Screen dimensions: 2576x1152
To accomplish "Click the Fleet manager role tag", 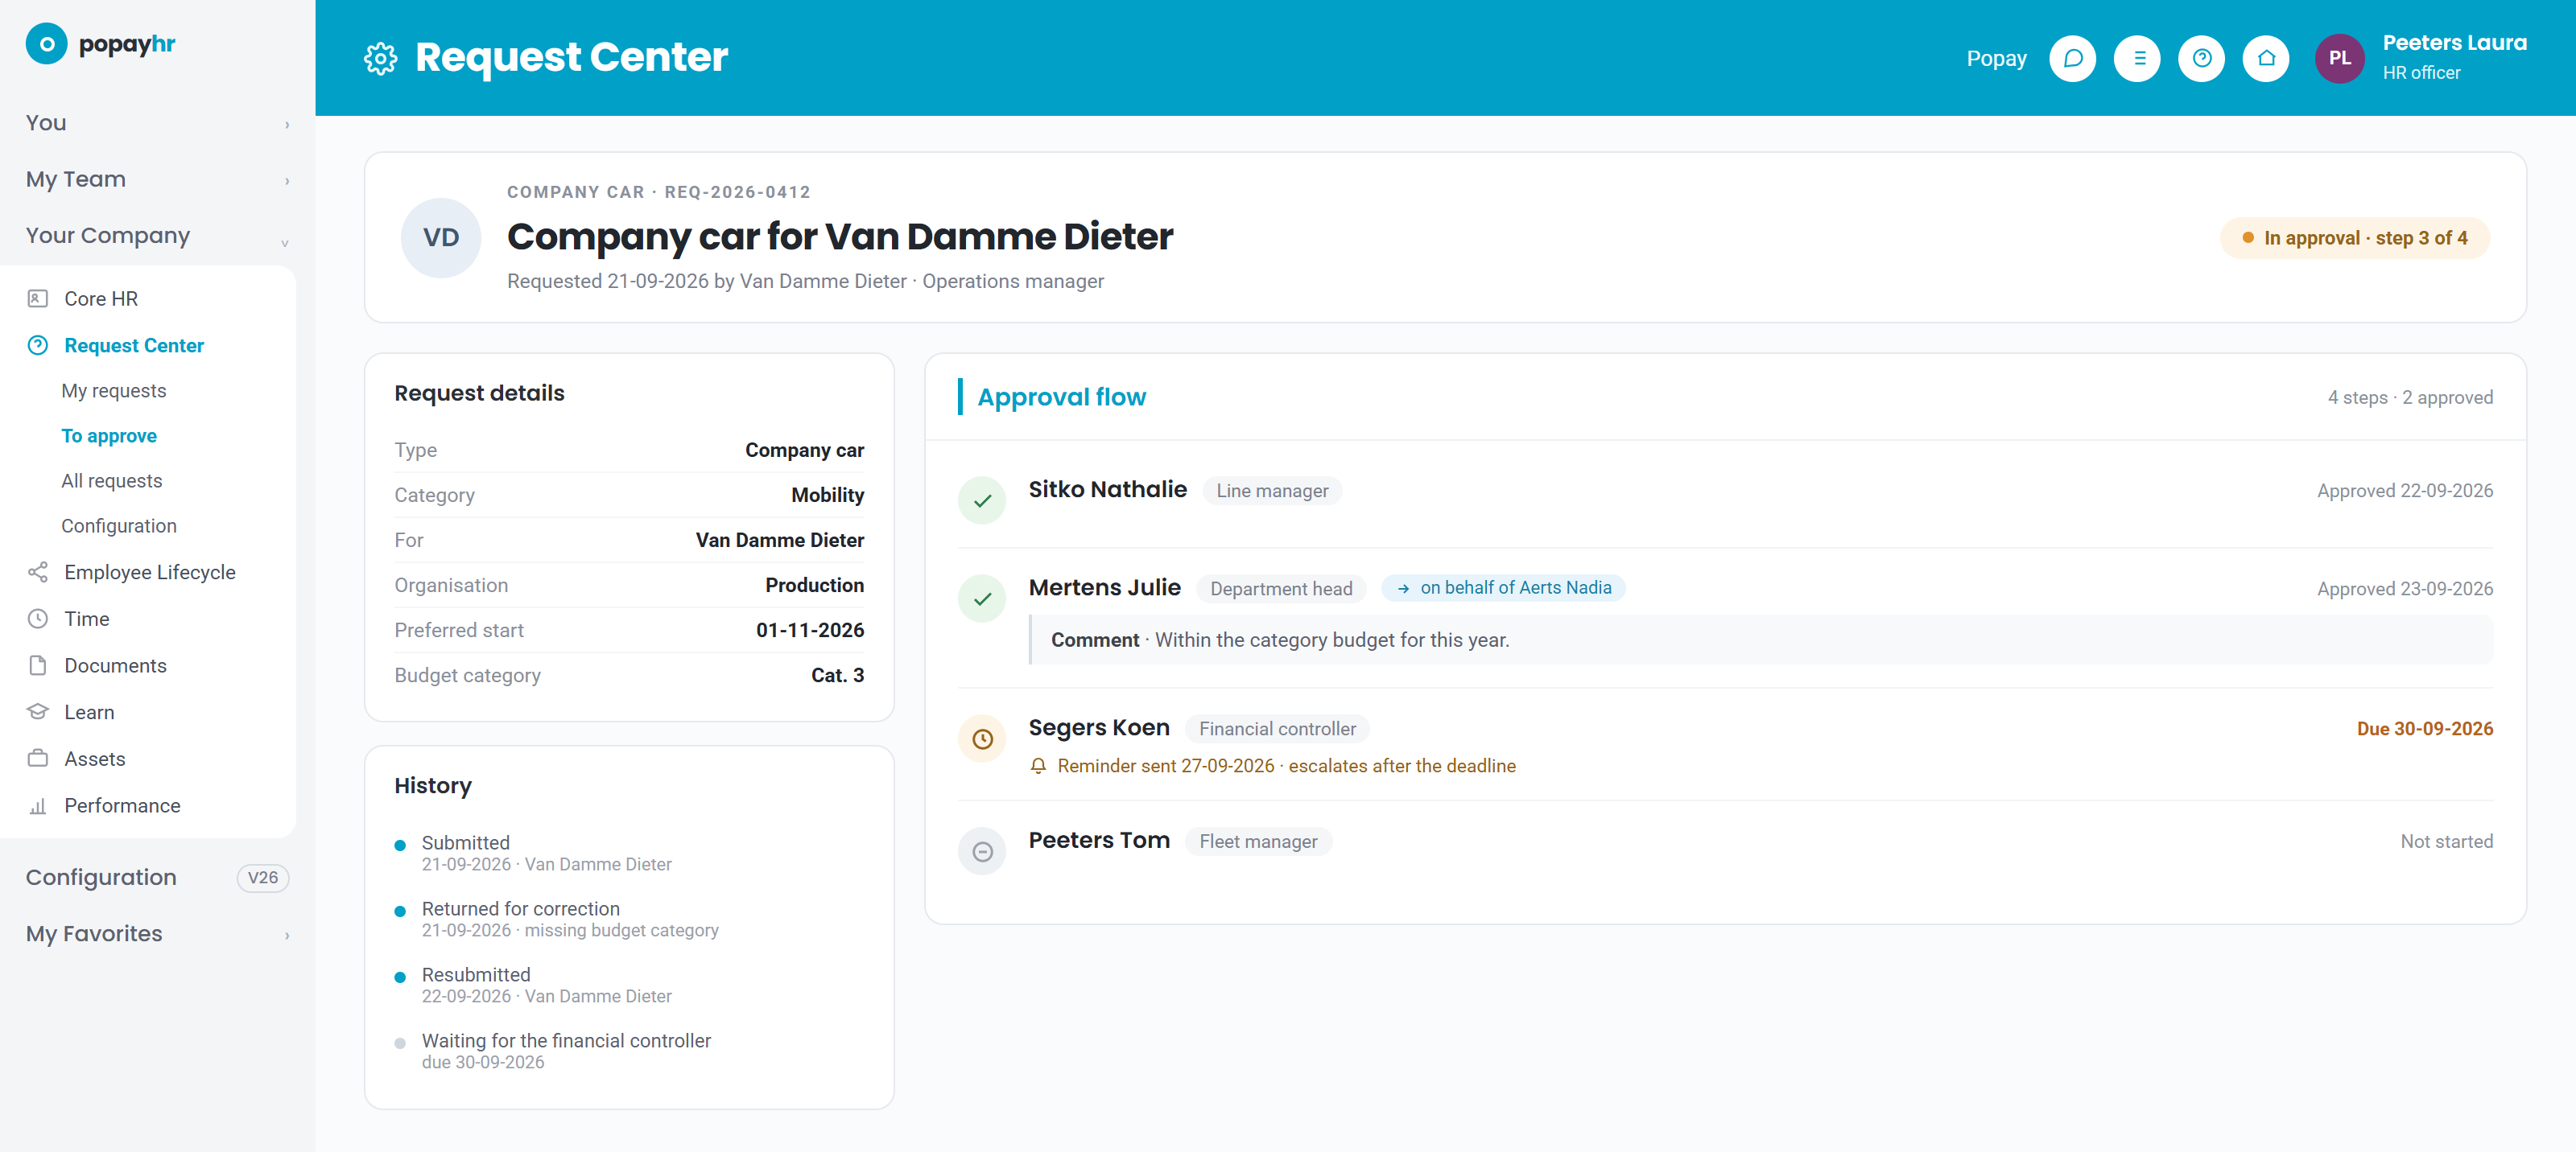I will click(x=1258, y=841).
